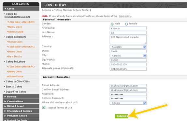Open the 'Where did you hear about us' dropdown
This screenshot has width=187, height=121.
click(x=128, y=103)
